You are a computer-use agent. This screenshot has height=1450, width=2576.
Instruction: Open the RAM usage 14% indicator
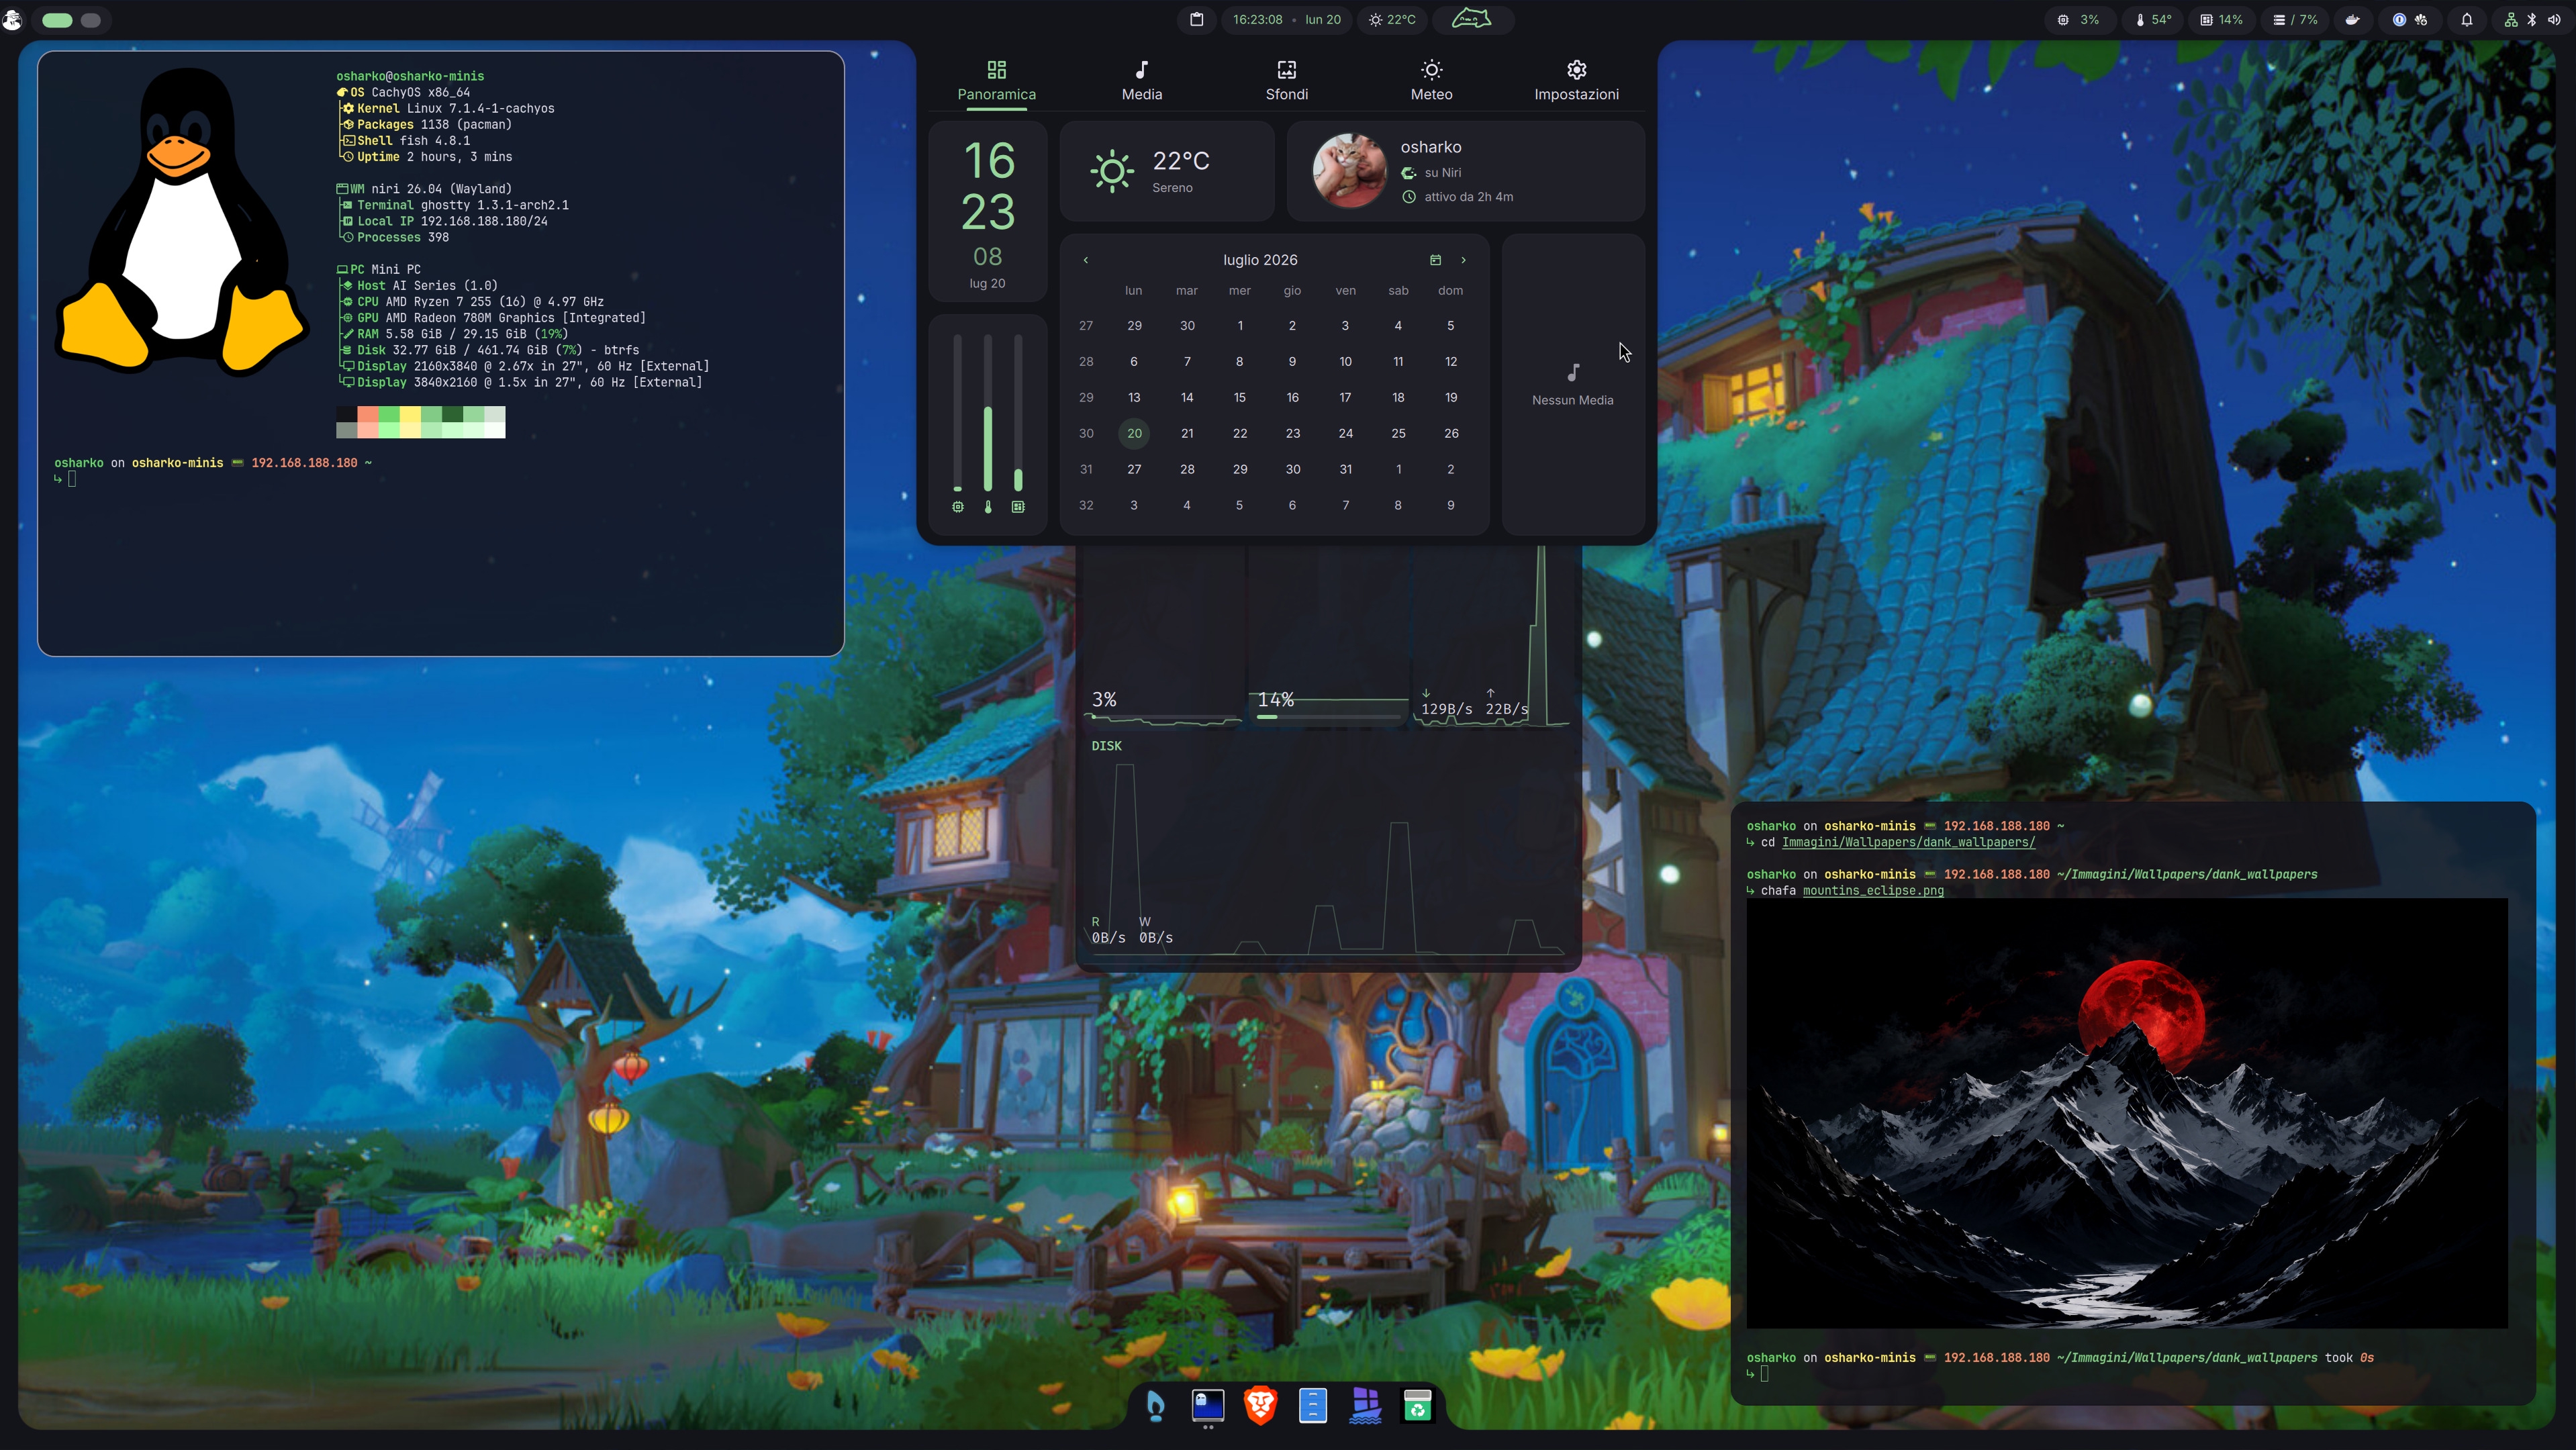(2221, 19)
